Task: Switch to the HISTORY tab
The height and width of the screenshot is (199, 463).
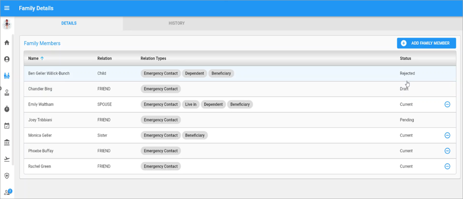Action: tap(177, 23)
